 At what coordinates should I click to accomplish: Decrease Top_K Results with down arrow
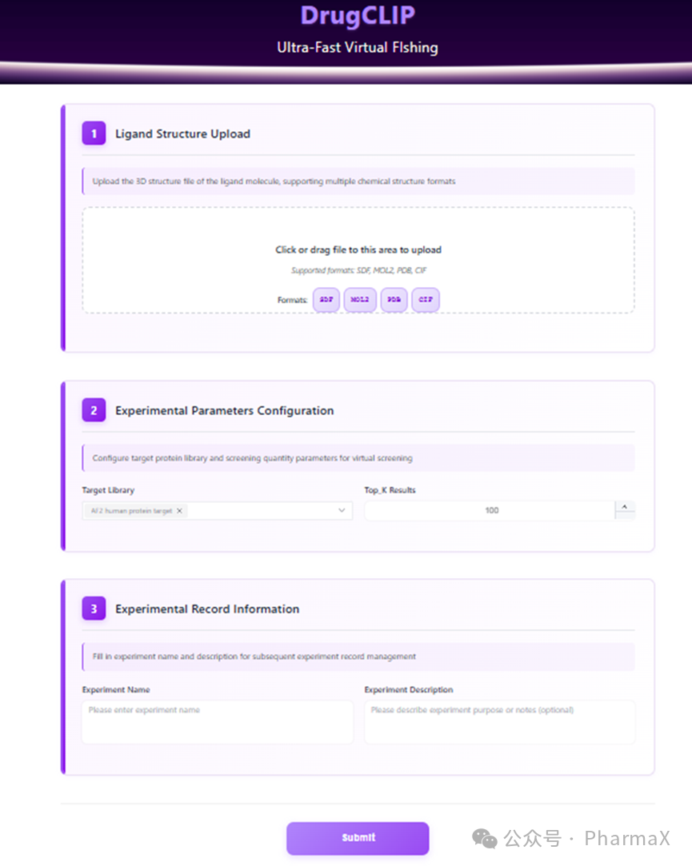(x=625, y=516)
